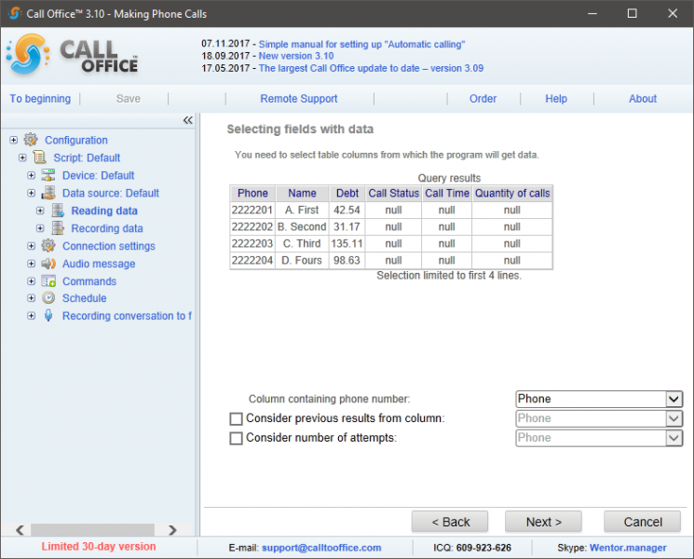Viewport: 694px width, 559px height.
Task: Click support@calltooffice.com email link
Action: coord(321,548)
